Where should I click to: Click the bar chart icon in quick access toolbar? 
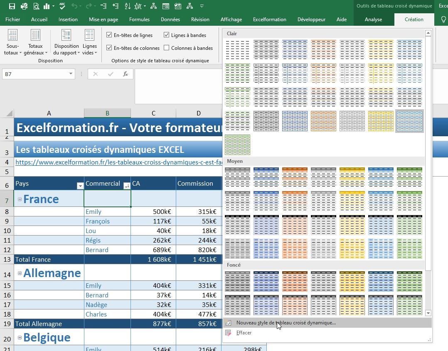[x=47, y=6]
